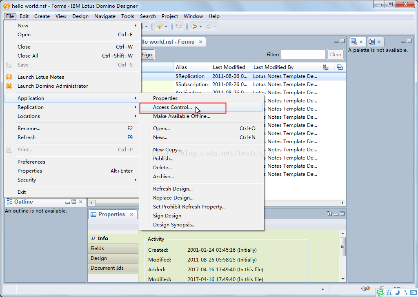Close the hello world.nsf - Forms tab
Image resolution: width=418 pixels, height=297 pixels.
coord(200,42)
